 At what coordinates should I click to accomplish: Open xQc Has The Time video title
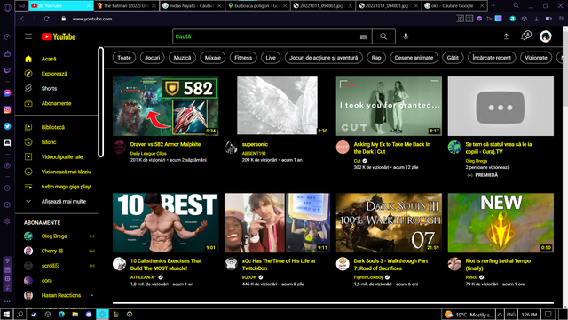click(279, 265)
